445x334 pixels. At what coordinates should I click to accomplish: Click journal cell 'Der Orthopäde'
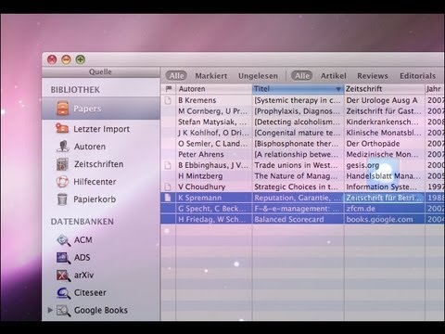click(x=373, y=144)
